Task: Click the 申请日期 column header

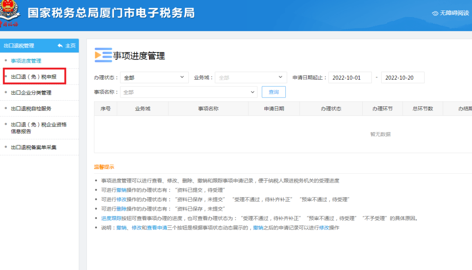Action: click(x=274, y=109)
